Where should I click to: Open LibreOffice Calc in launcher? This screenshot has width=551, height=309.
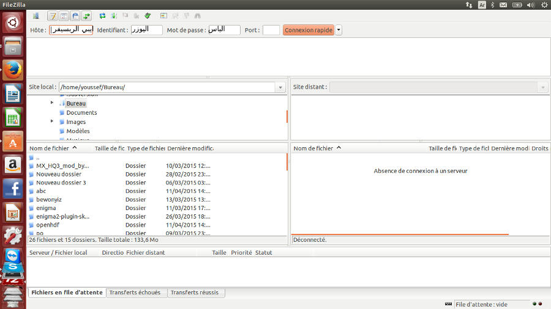pos(13,117)
